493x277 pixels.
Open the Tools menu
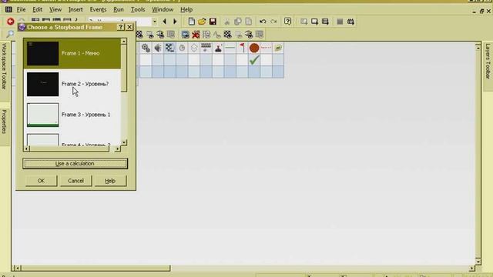138,9
